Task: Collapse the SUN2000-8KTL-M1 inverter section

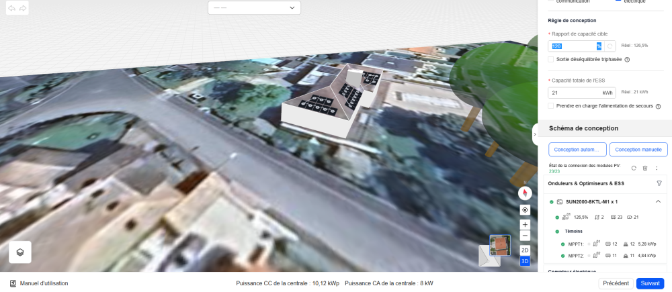Action: [x=658, y=201]
